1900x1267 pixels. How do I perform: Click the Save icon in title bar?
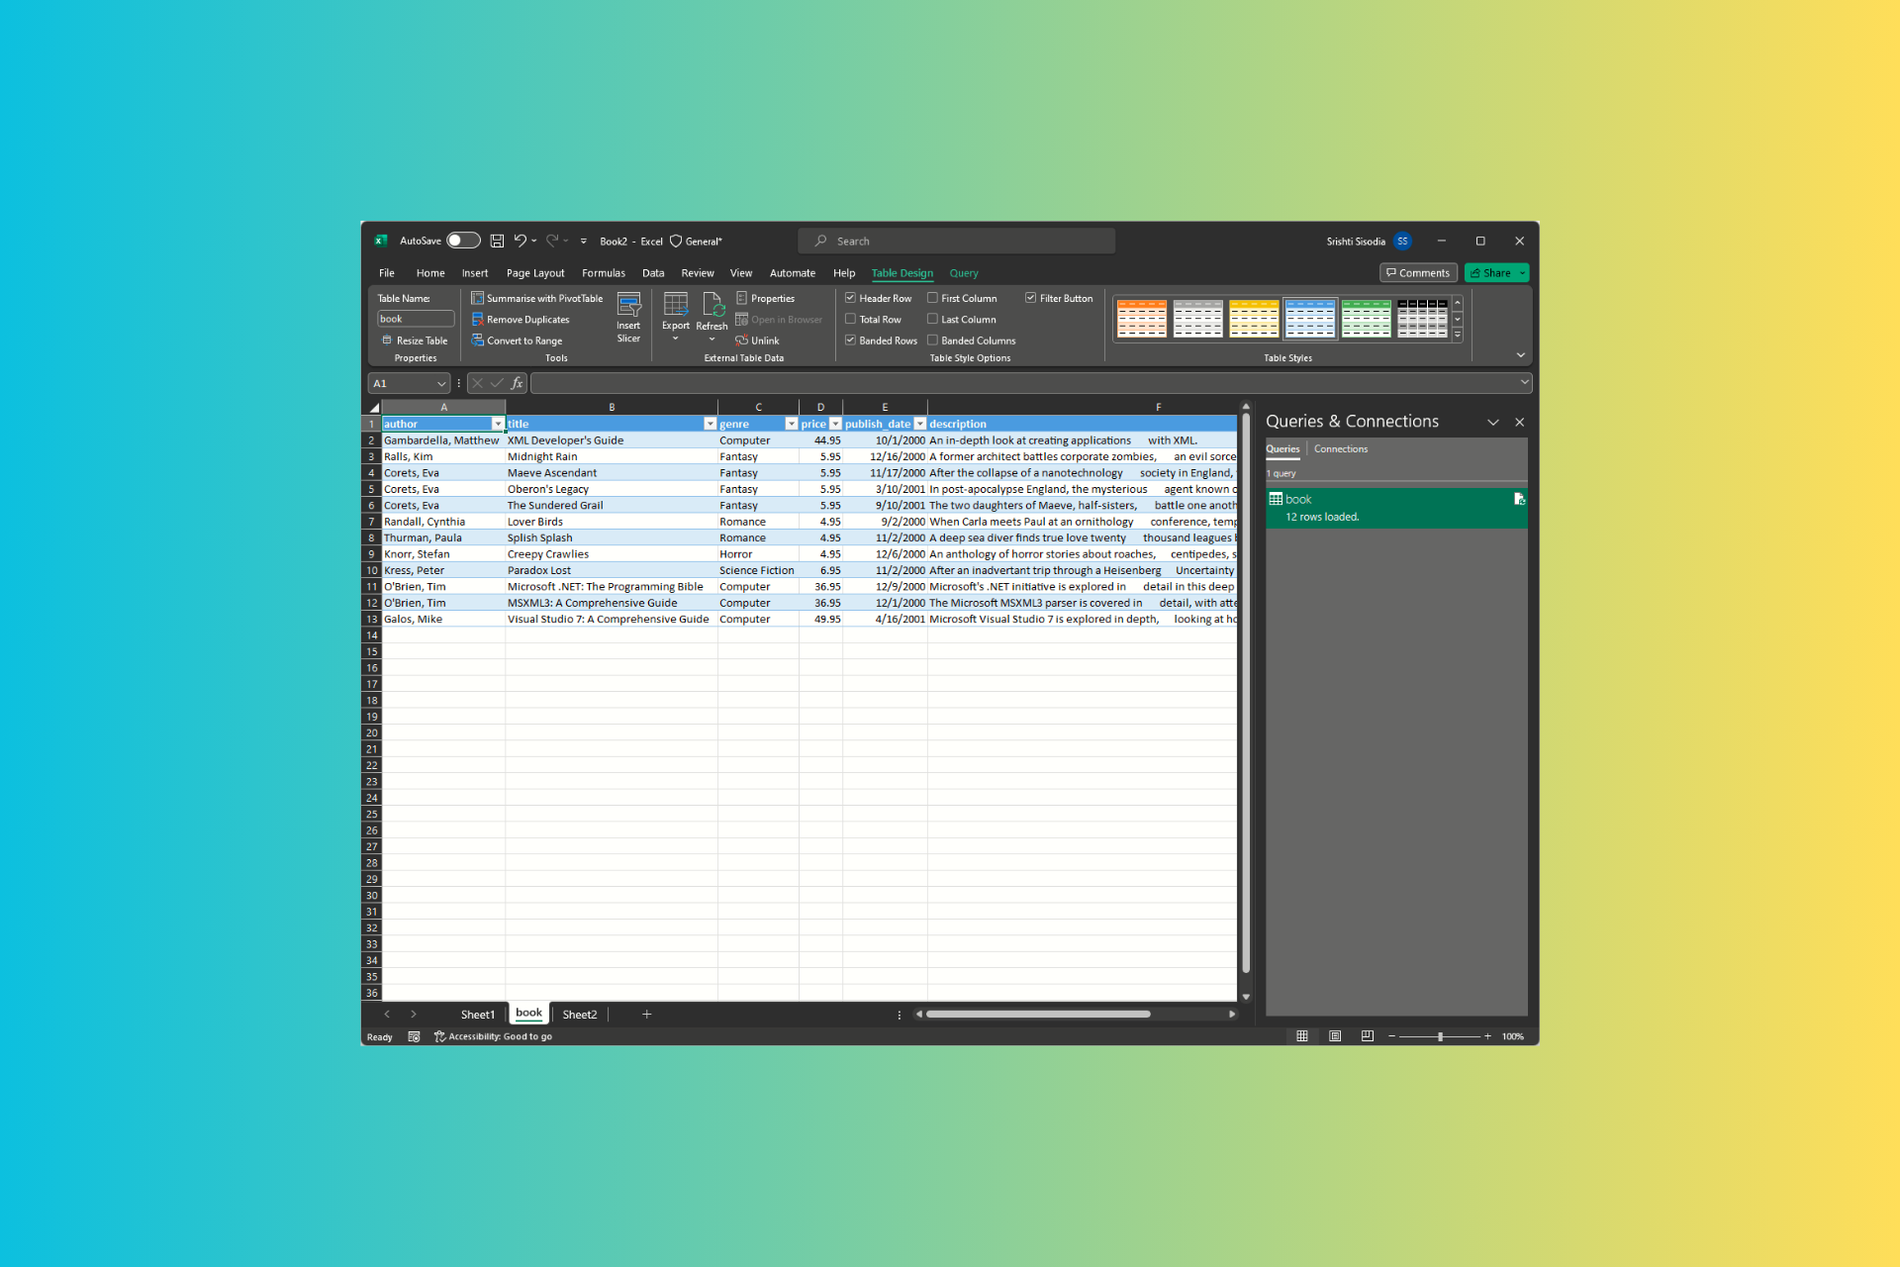[497, 241]
